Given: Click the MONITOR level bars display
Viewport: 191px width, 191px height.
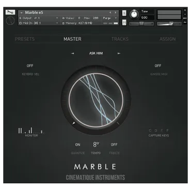Looking at the screenshot, I should (x=31, y=131).
